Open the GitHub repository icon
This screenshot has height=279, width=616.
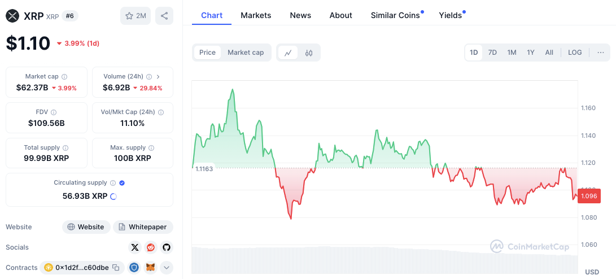[x=166, y=247]
